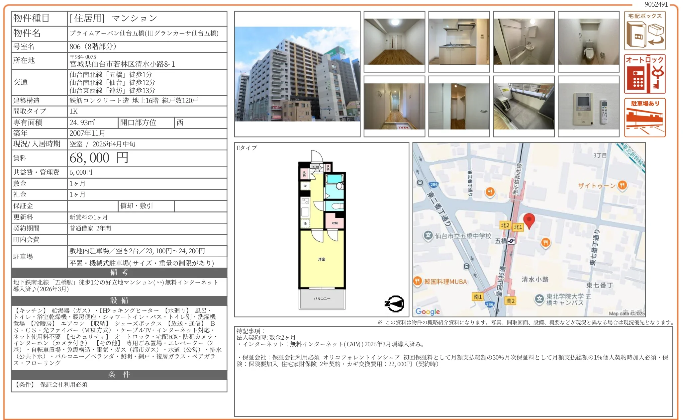Image resolution: width=683 pixels, height=420 pixels.
Task: Click the 韓国料理MUBA restaurant marker
Action: tap(418, 282)
